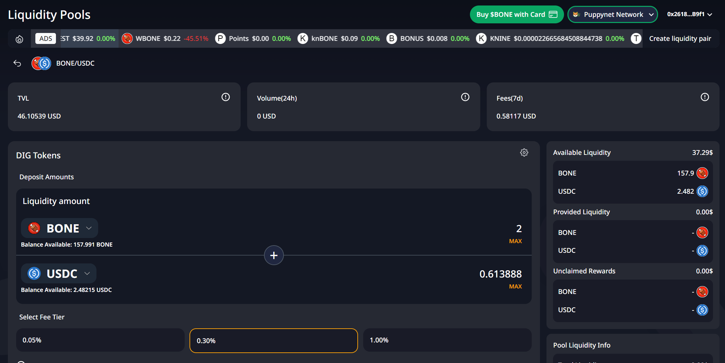The image size is (725, 363).
Task: Click MAX under the BONE amount
Action: pyautogui.click(x=515, y=241)
